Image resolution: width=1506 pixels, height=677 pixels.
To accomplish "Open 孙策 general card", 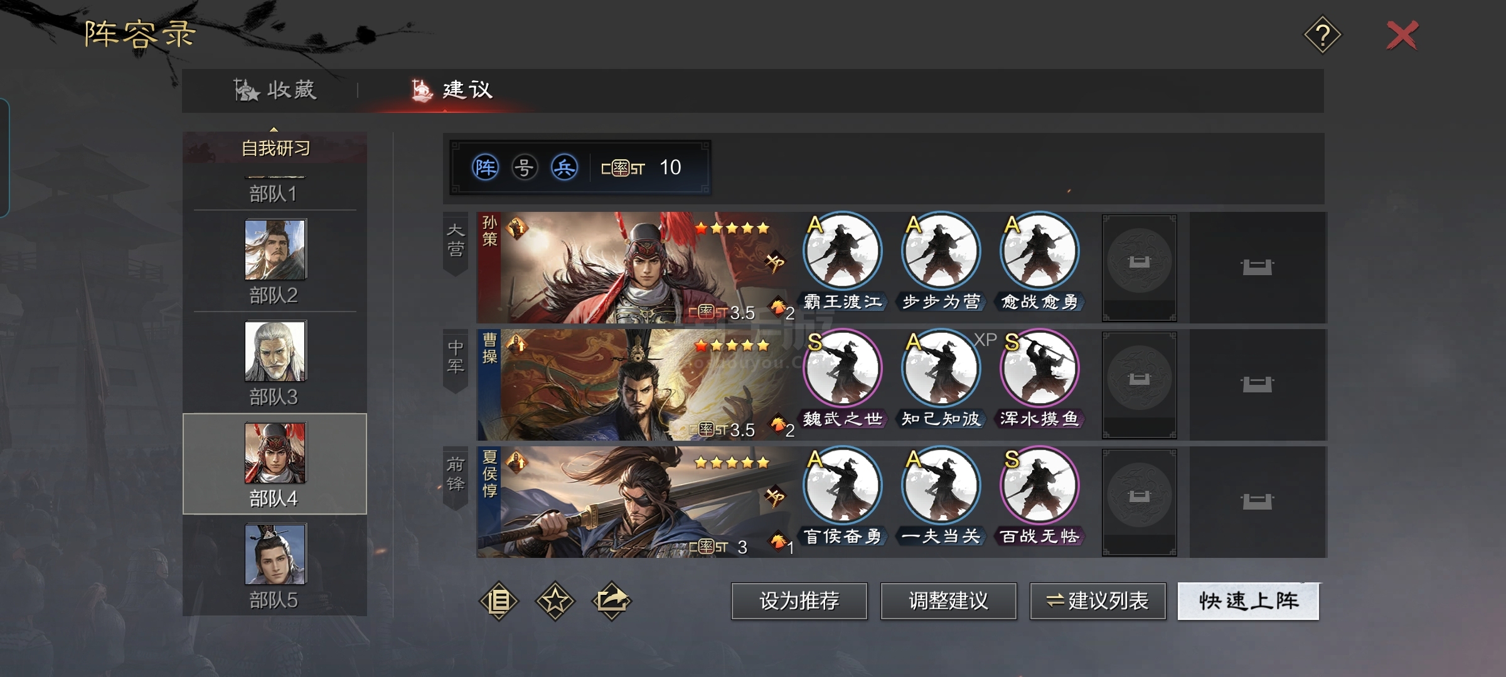I will pos(636,268).
